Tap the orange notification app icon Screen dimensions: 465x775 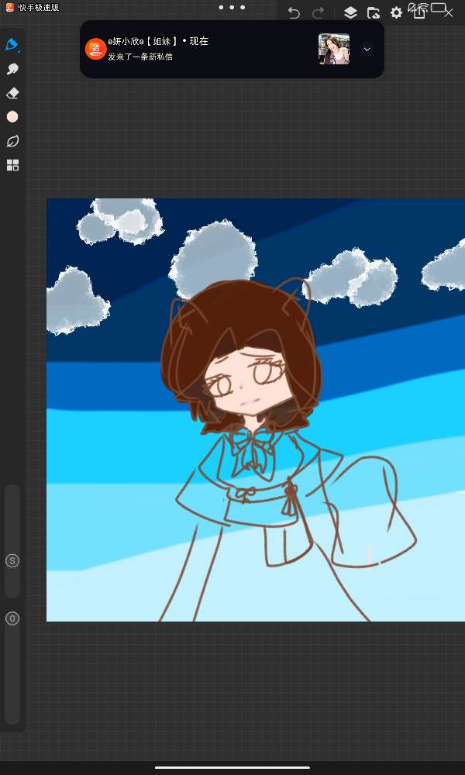tap(95, 49)
